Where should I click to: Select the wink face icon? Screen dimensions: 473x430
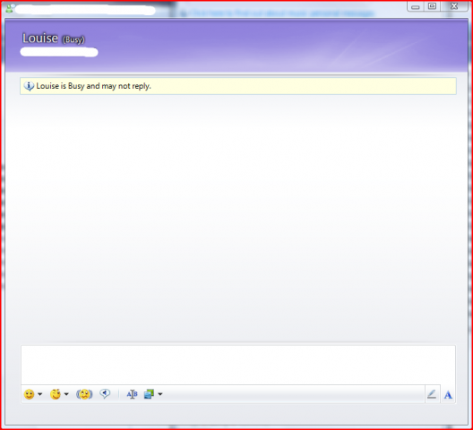pyautogui.click(x=56, y=394)
